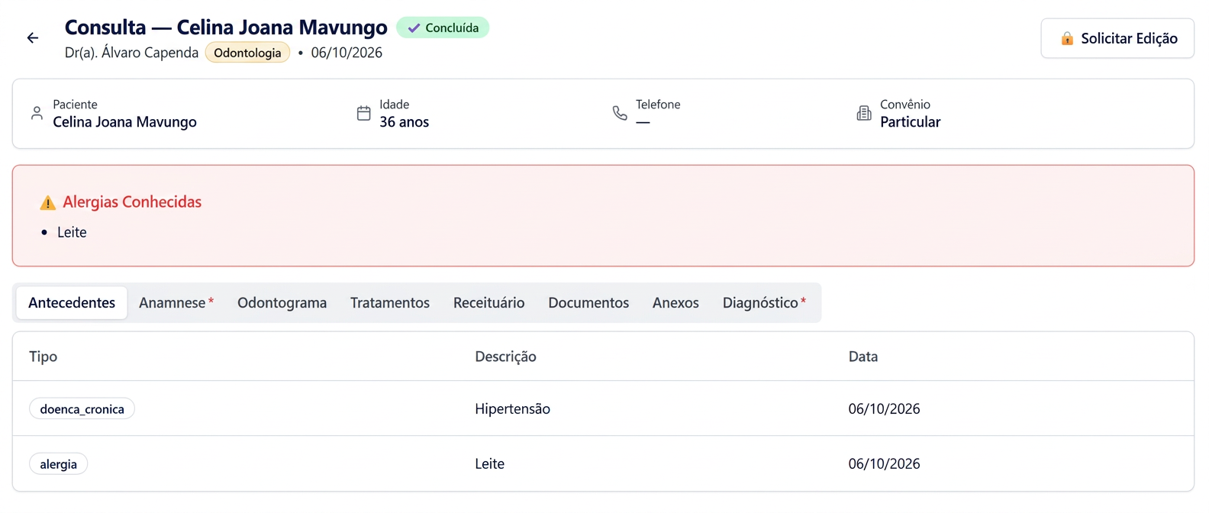The height and width of the screenshot is (513, 1209).
Task: Click the date in the alergia row
Action: 884,464
